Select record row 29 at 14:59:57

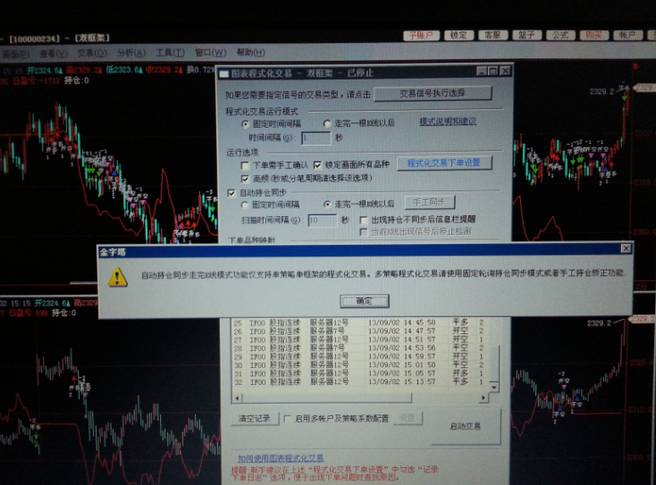(x=359, y=356)
